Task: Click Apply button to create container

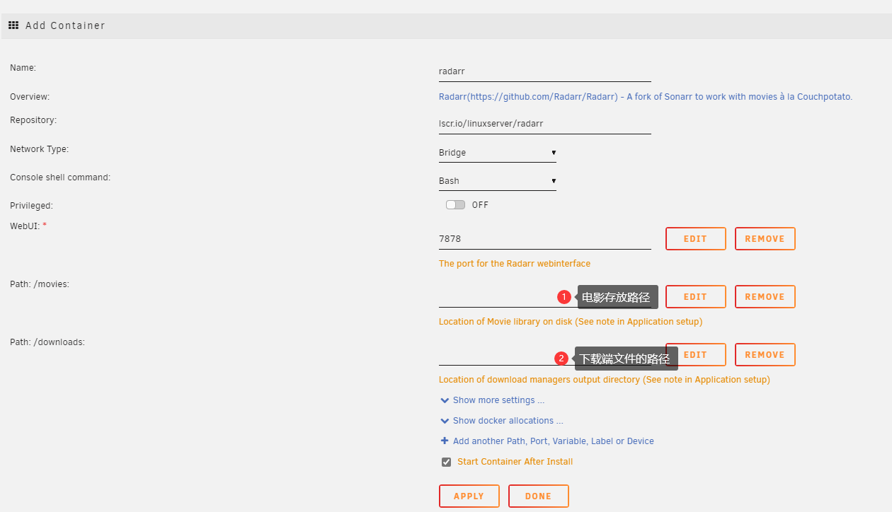Action: click(469, 496)
